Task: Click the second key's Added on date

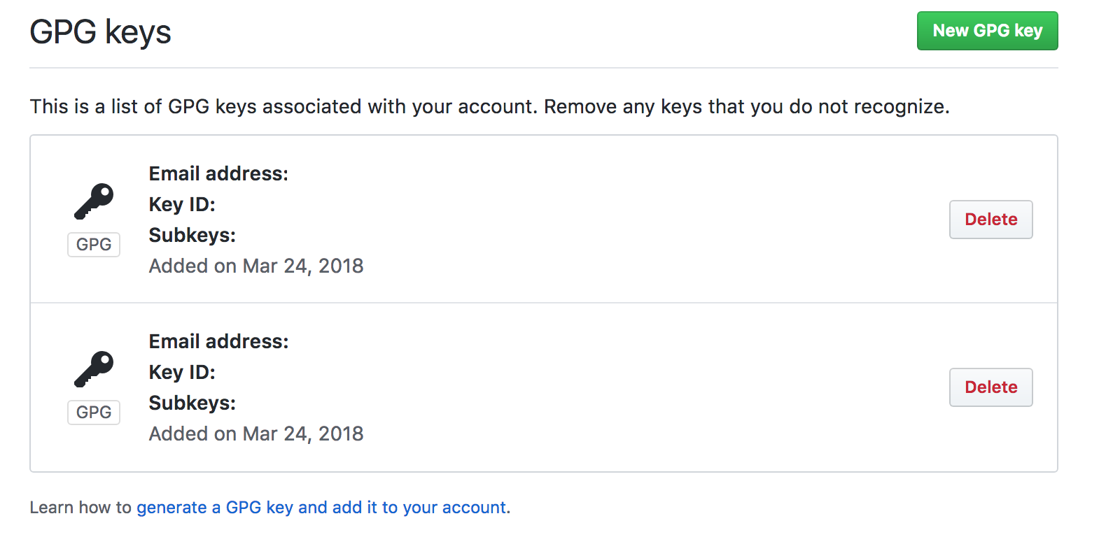Action: pos(256,434)
